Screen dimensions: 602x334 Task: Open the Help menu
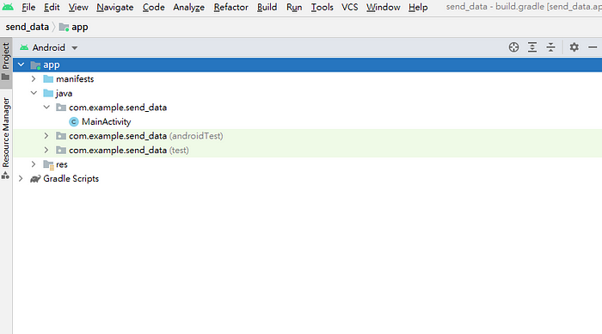click(418, 7)
